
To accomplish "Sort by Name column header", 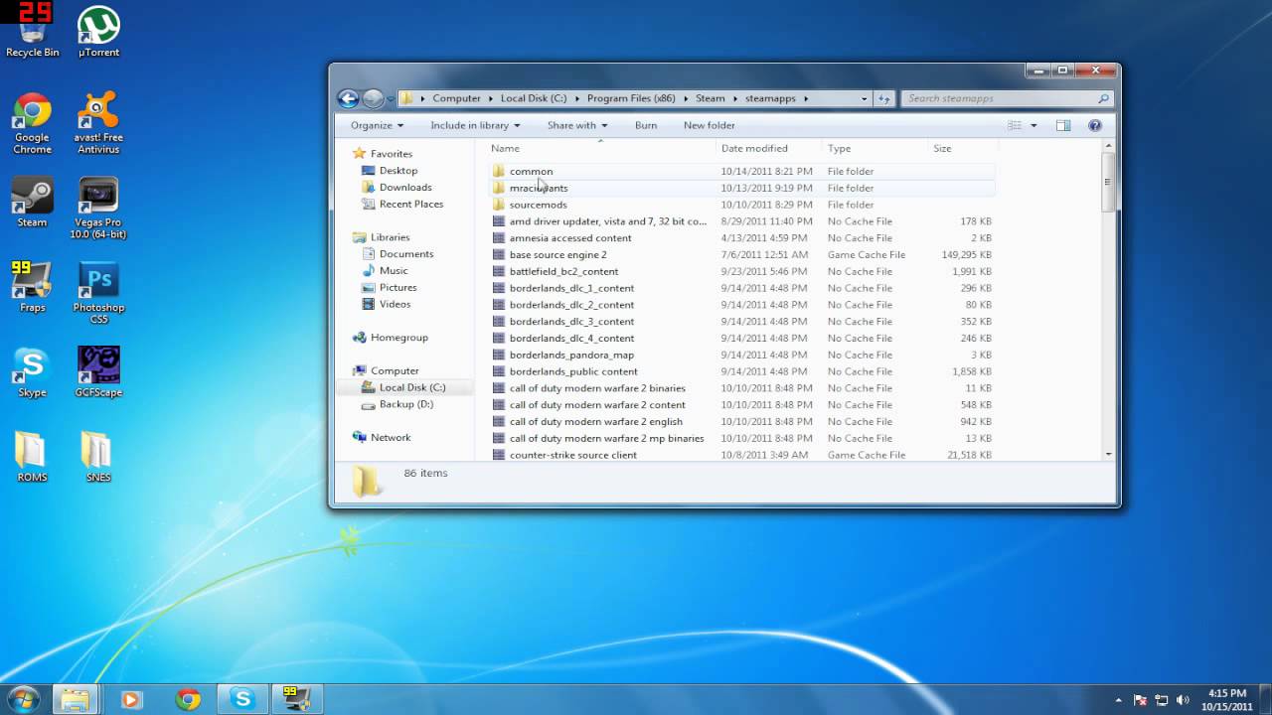I will point(602,148).
